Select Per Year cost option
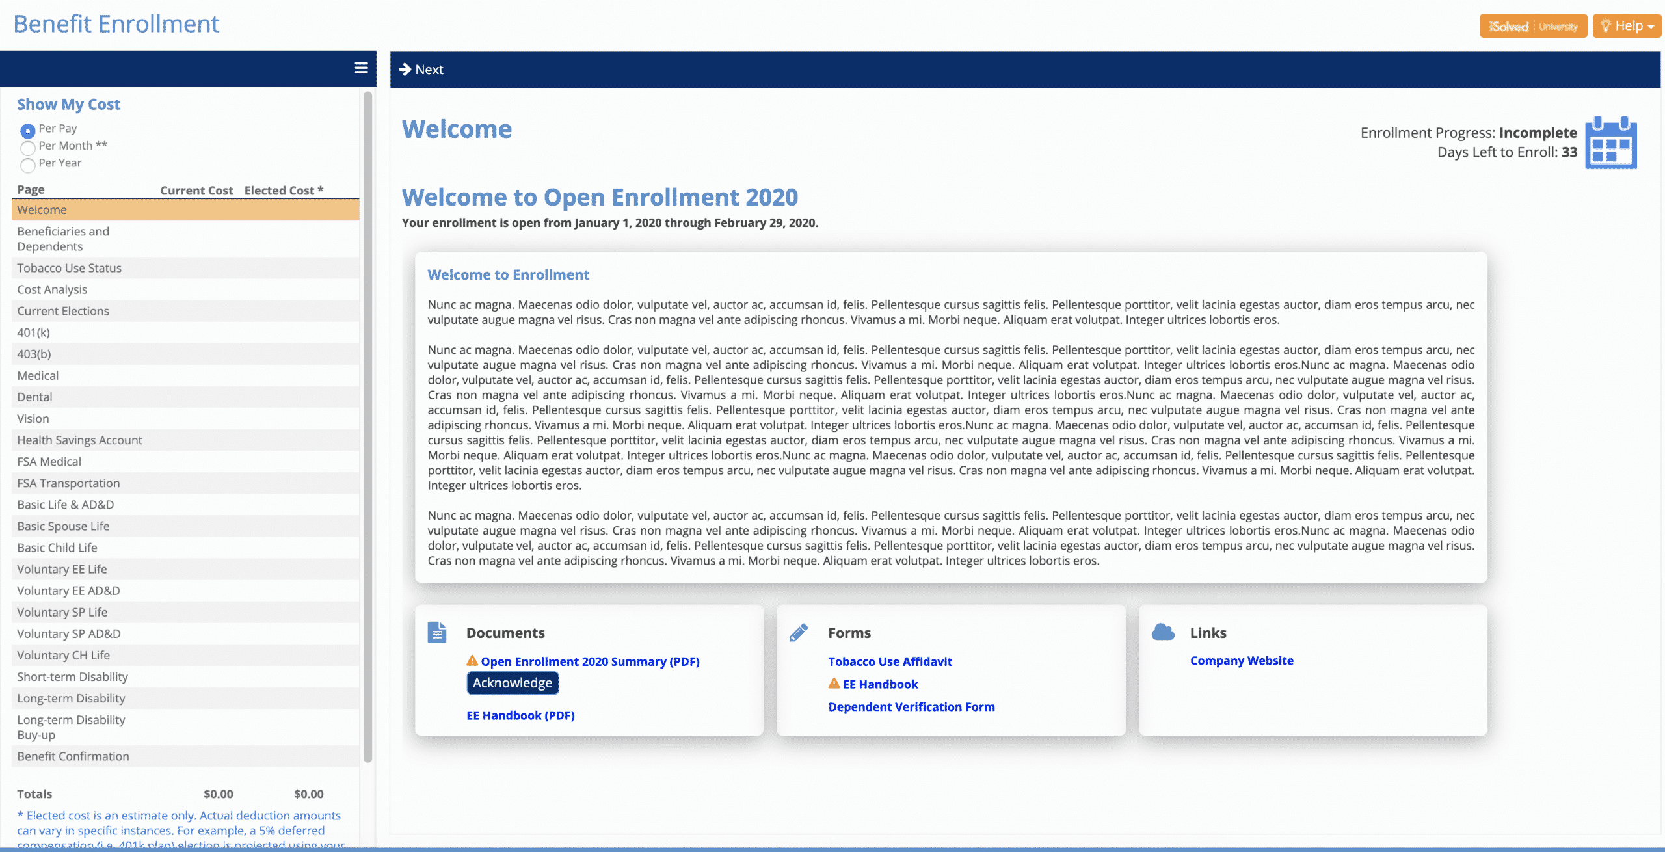Viewport: 1665px width, 852px height. pyautogui.click(x=27, y=165)
